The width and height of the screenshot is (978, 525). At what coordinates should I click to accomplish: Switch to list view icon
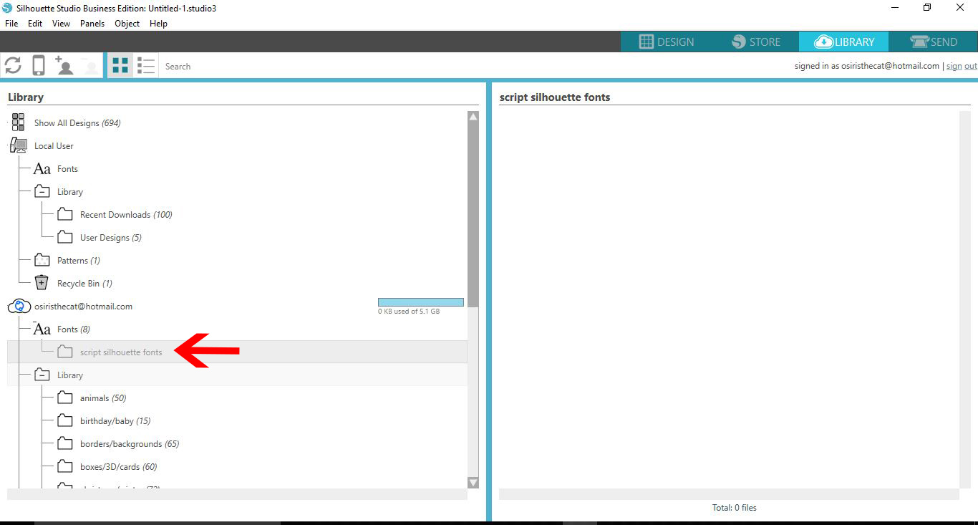(146, 66)
